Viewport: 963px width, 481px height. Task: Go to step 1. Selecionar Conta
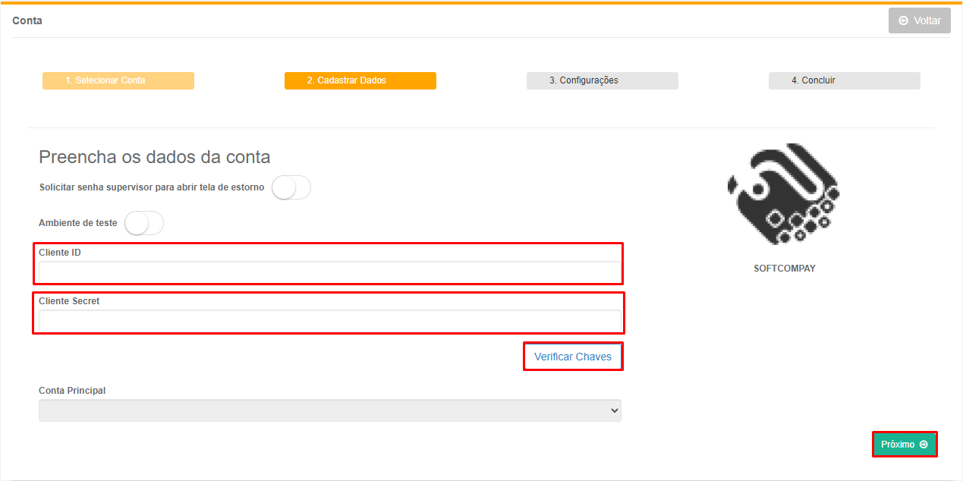click(118, 80)
